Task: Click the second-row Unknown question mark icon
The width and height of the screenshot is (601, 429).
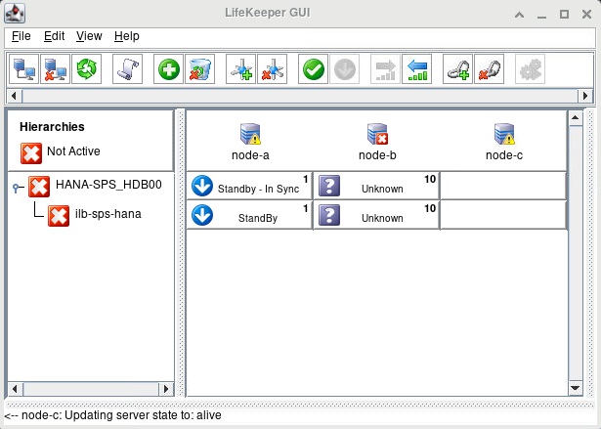Action: pos(329,215)
